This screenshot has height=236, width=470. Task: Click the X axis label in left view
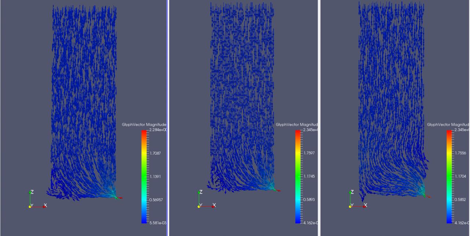46,205
